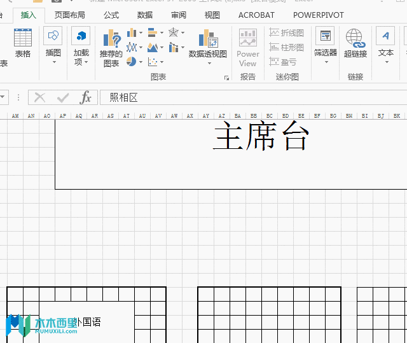Open the Filters (筛选器) button

[325, 43]
